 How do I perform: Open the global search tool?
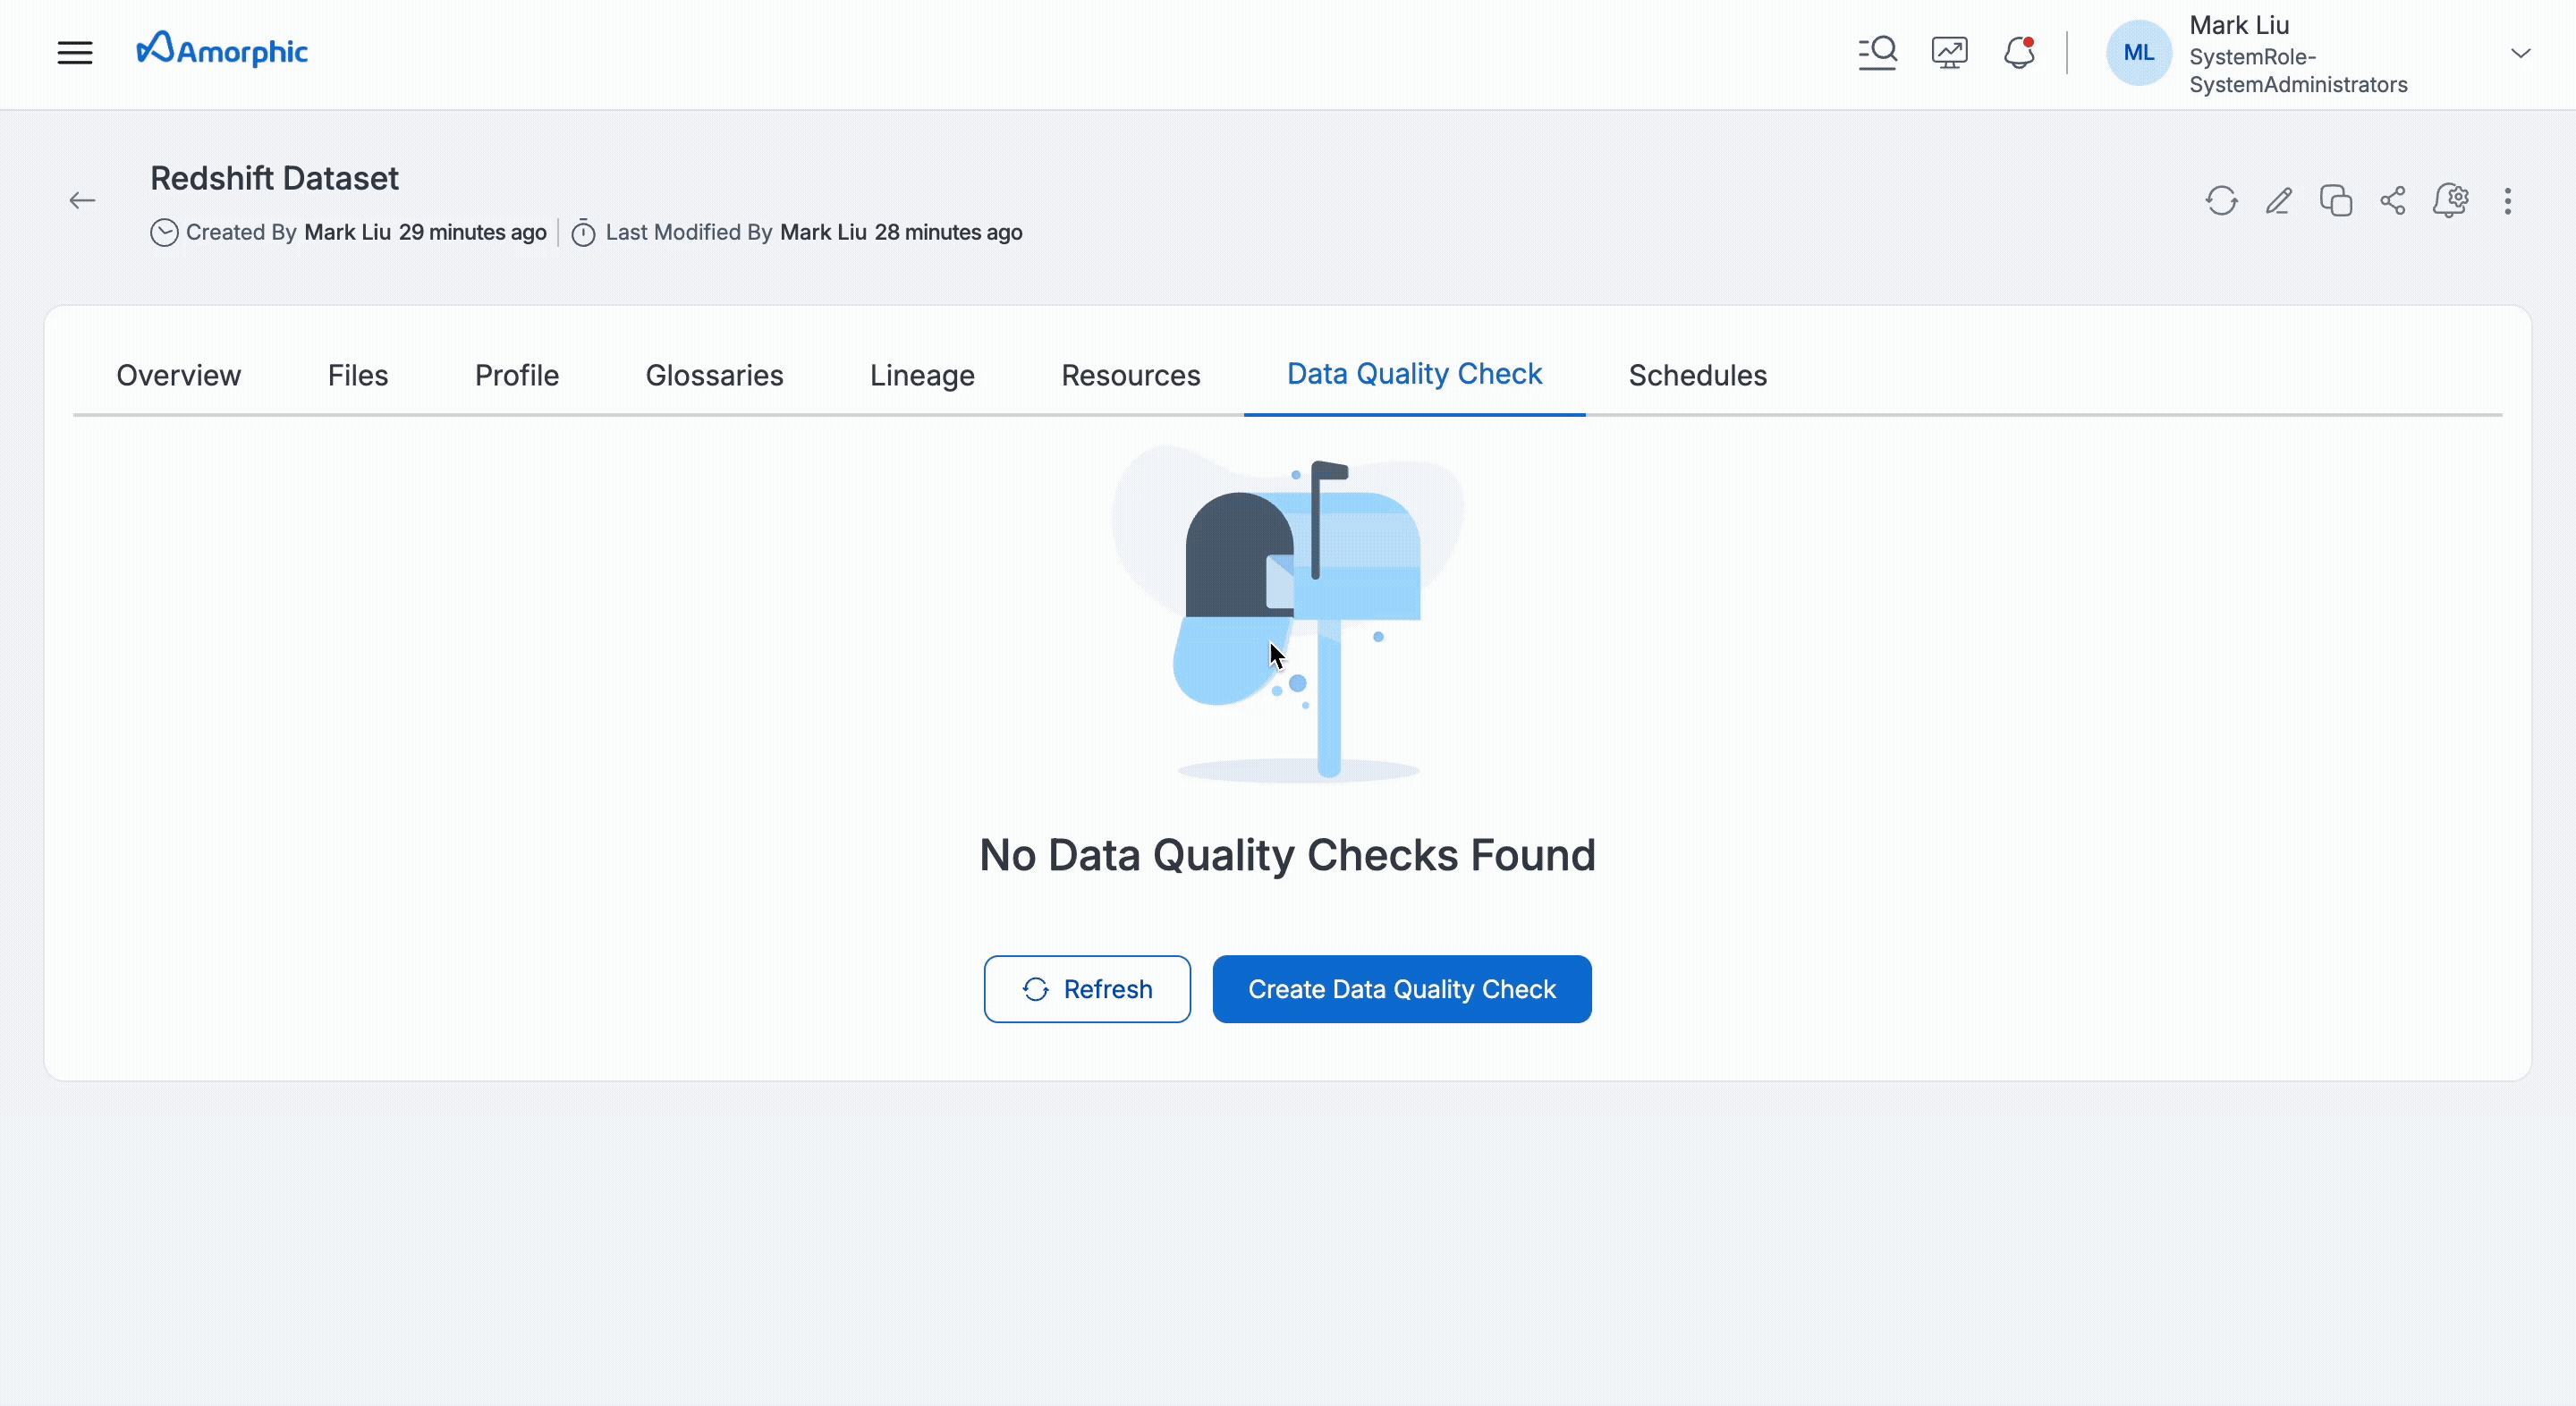tap(1877, 52)
